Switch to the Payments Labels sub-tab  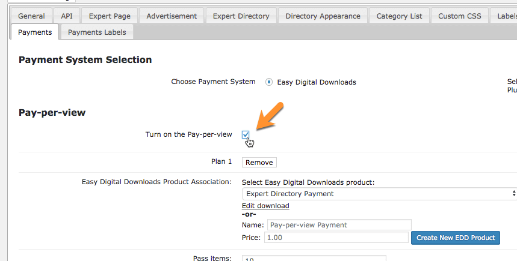click(97, 32)
